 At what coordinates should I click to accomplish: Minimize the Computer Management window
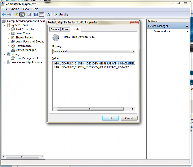pyautogui.click(x=173, y=3)
